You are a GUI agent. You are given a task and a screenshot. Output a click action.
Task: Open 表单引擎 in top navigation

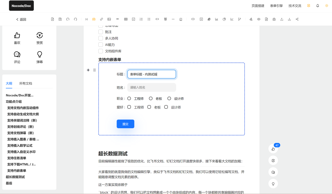point(276,6)
